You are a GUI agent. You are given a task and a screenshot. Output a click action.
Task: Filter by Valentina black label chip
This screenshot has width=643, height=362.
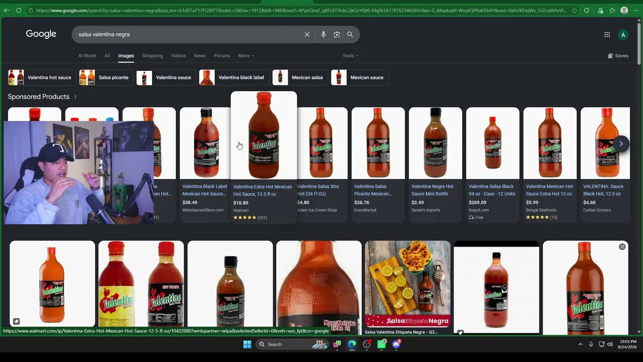click(234, 77)
